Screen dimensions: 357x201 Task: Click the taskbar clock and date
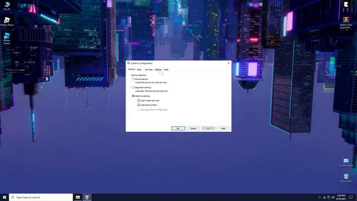[341, 197]
